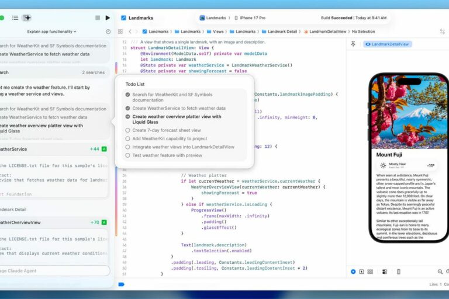The height and width of the screenshot is (299, 449).
Task: Start the live preview mode
Action: pos(353,272)
